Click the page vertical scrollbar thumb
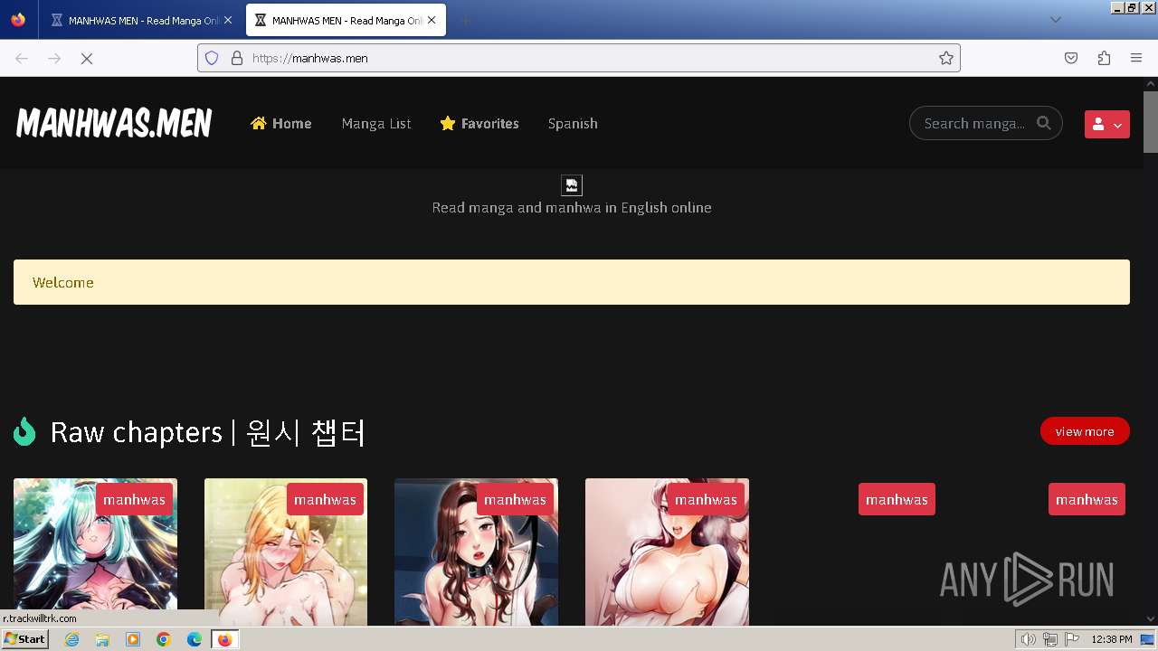 point(1151,121)
